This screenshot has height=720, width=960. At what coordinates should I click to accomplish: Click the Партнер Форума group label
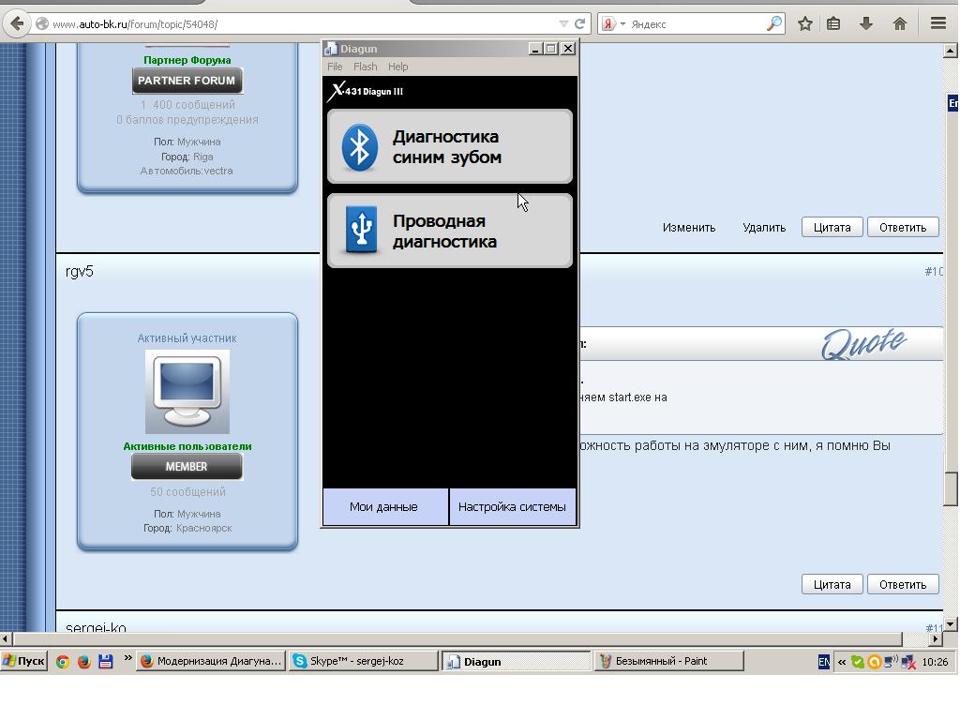pyautogui.click(x=187, y=60)
